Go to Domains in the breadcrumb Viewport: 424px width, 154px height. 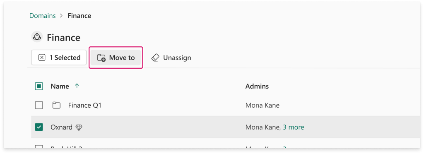(x=43, y=16)
